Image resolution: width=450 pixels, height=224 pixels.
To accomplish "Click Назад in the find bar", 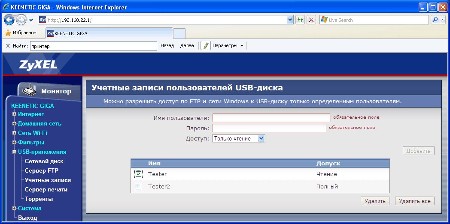I will click(167, 45).
